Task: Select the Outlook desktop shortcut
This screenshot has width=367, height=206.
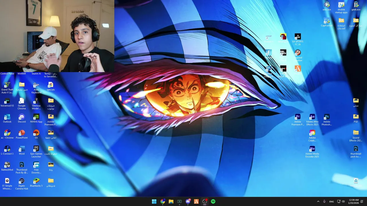Action: click(x=7, y=118)
